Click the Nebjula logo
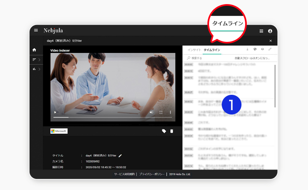This screenshot has width=308, height=190. click(x=53, y=30)
